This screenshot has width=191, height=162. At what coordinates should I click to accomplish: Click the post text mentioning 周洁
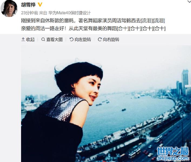(93, 25)
